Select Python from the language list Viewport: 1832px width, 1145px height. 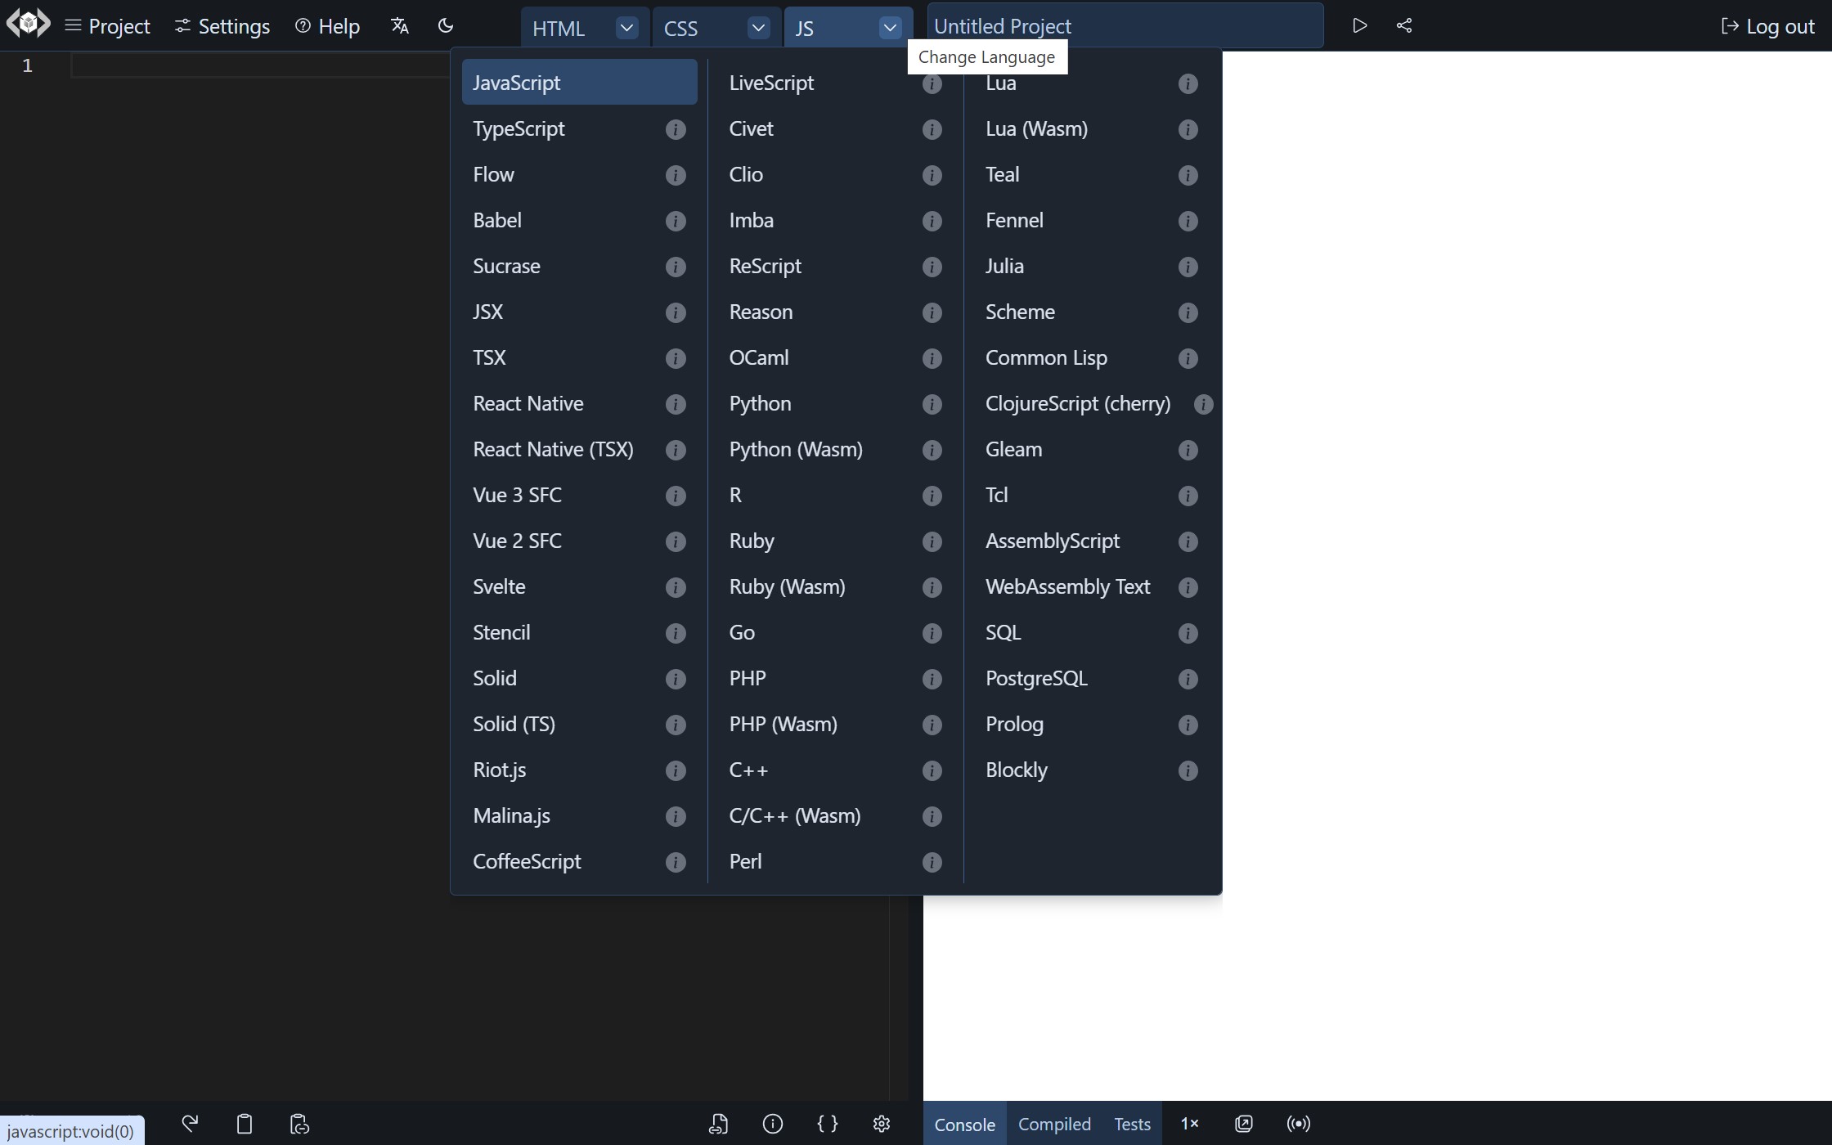tap(761, 402)
